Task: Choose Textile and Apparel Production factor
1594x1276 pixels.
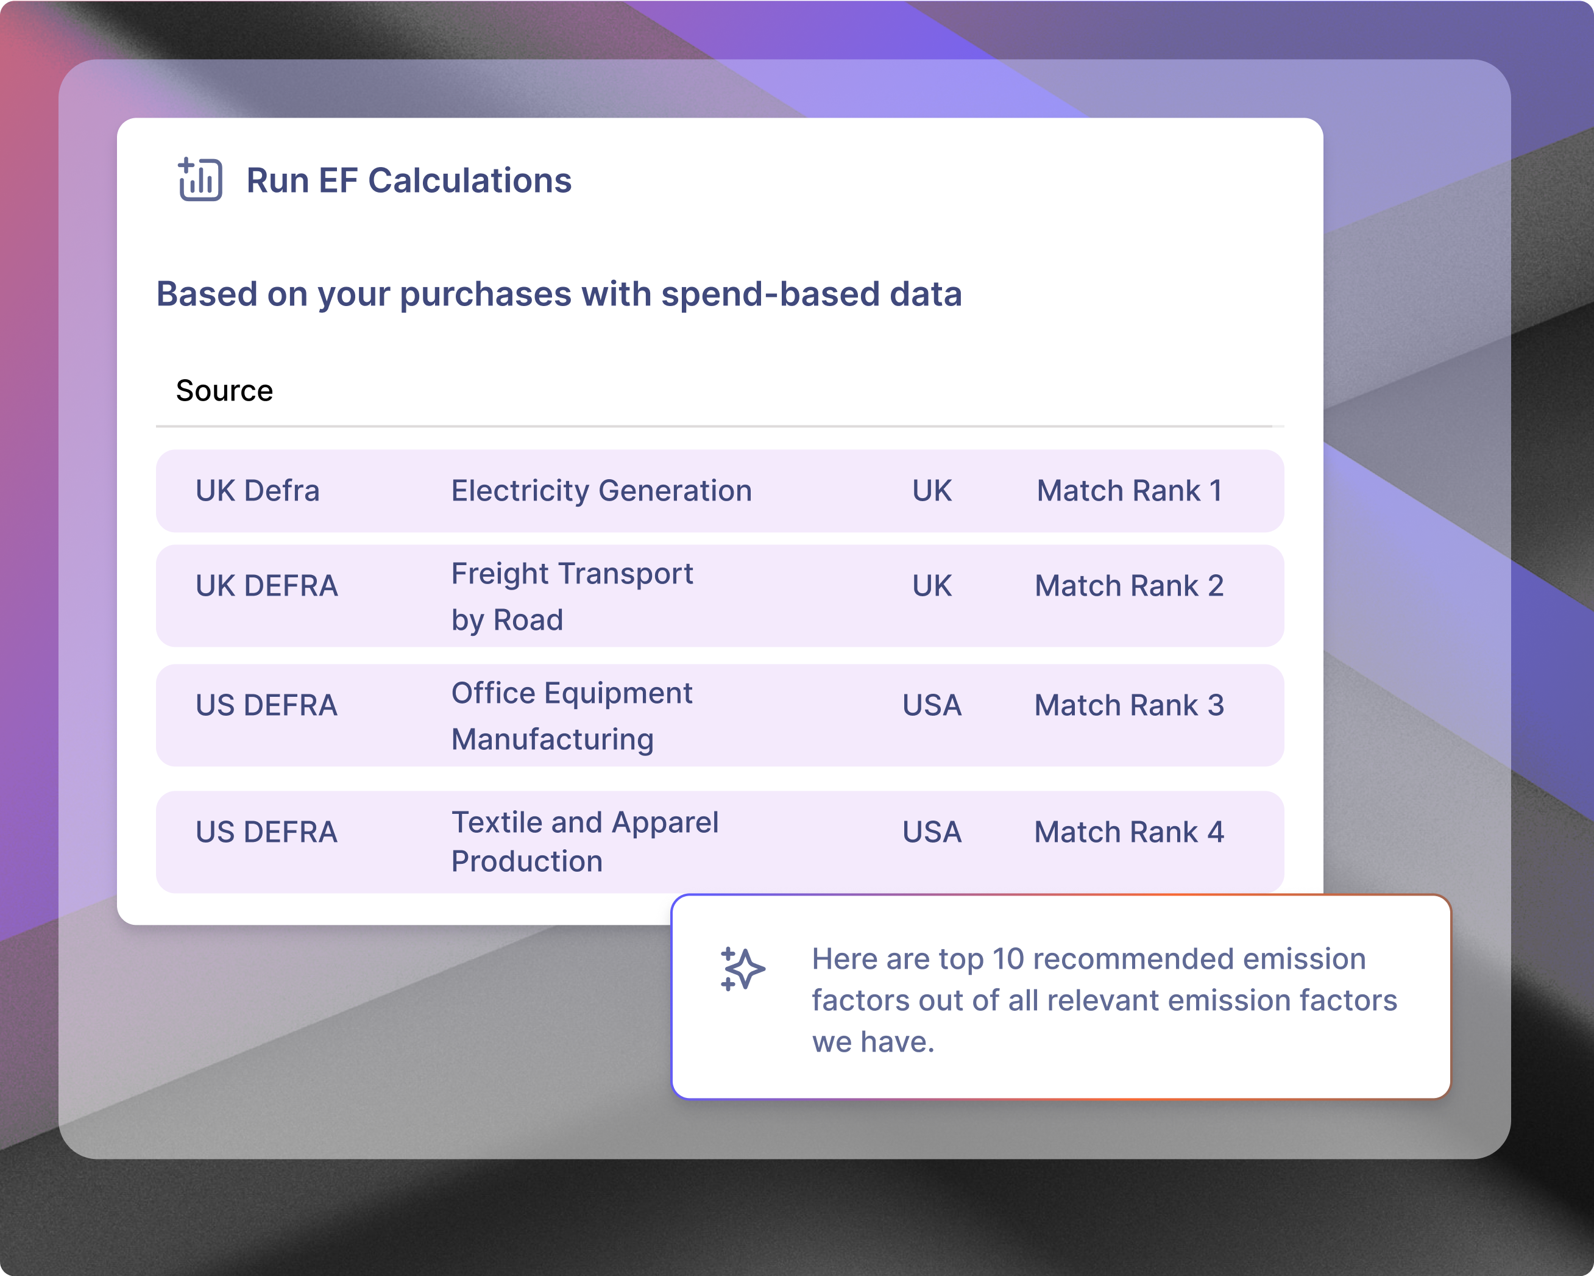Action: click(585, 842)
